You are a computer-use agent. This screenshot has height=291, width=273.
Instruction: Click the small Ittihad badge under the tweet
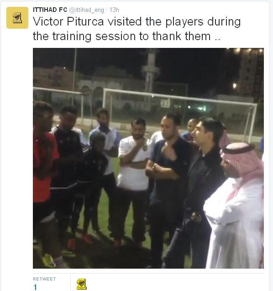coord(82,284)
